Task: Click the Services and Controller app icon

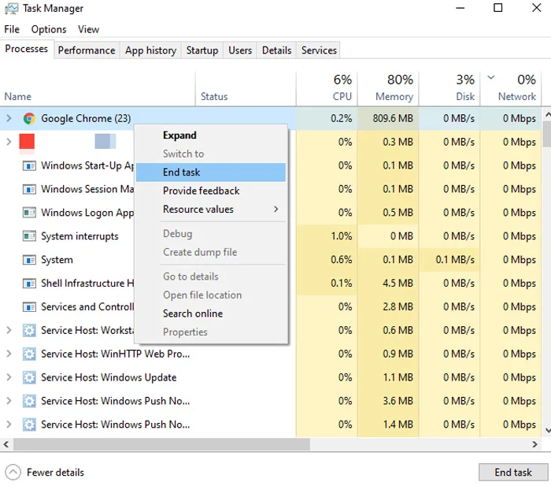Action: coord(29,307)
